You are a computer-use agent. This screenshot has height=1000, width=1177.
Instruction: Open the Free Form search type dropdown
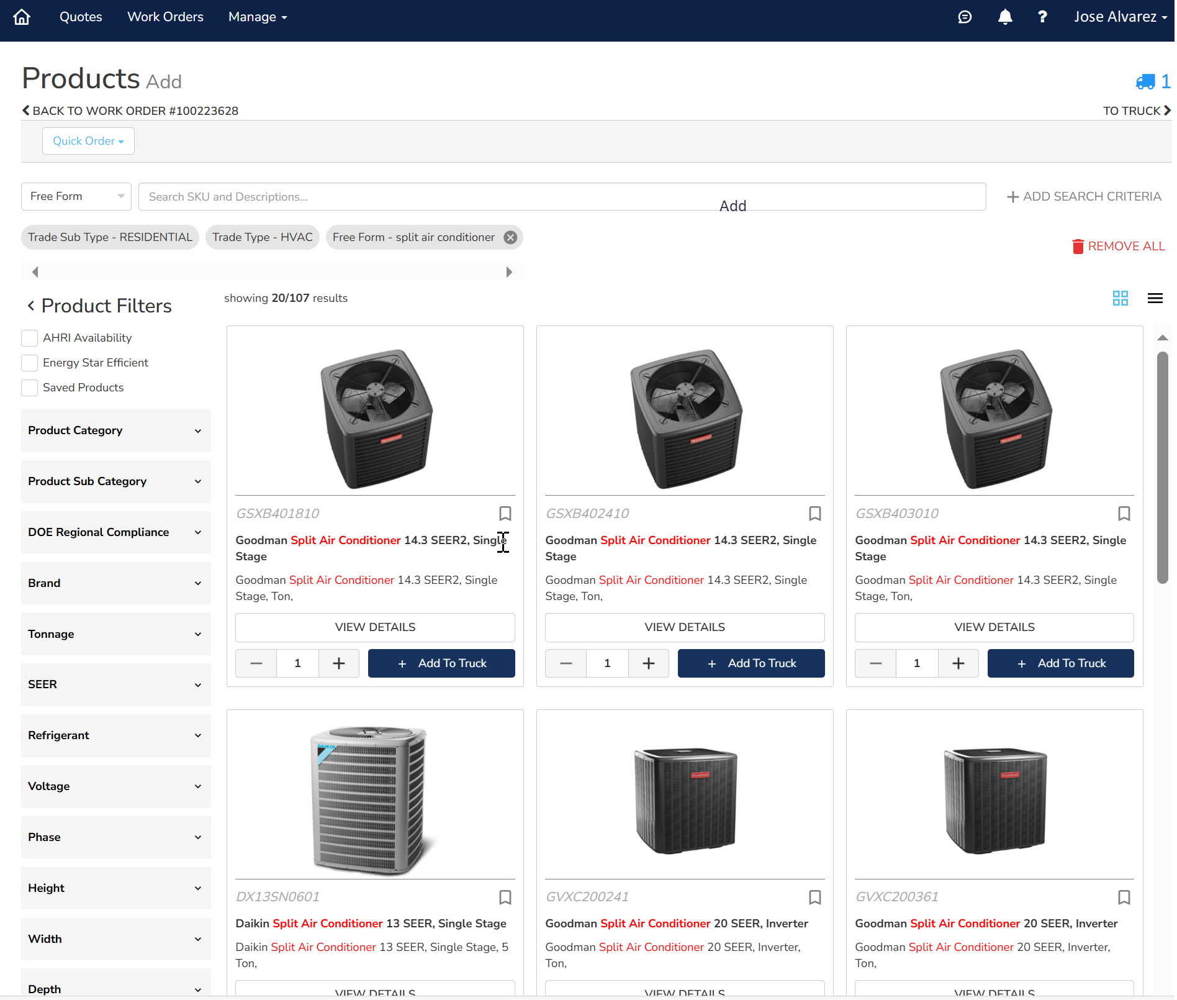coord(76,196)
